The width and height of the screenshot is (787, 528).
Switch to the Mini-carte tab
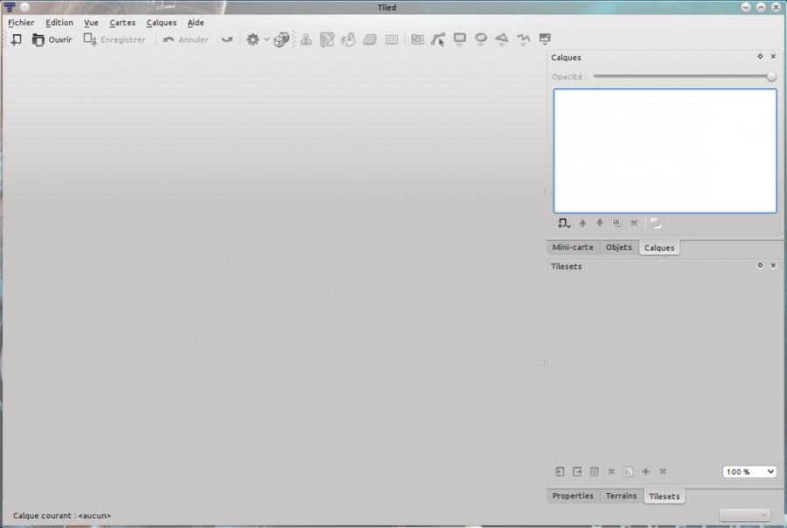[573, 247]
